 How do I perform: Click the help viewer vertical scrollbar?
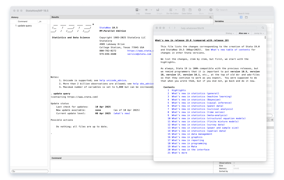coord(265,37)
